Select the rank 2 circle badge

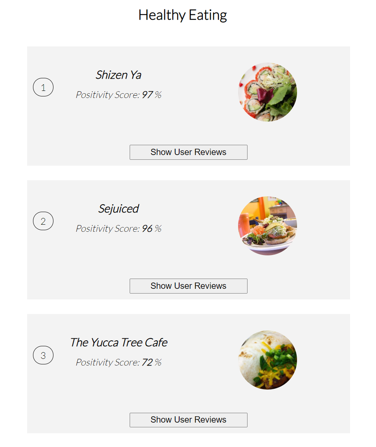[x=43, y=221]
